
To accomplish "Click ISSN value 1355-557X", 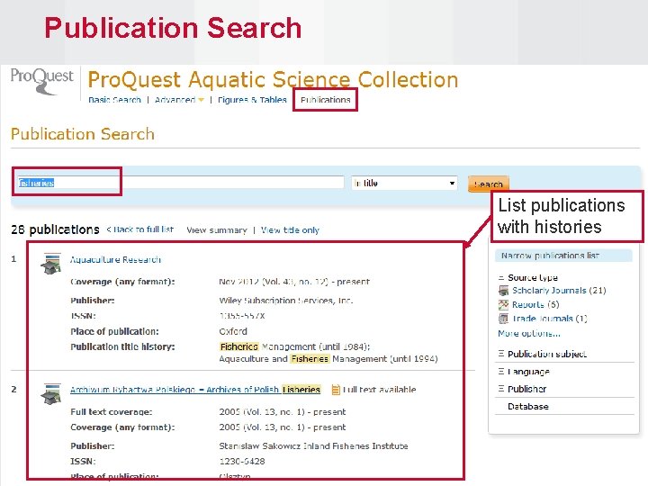I will [x=242, y=316].
